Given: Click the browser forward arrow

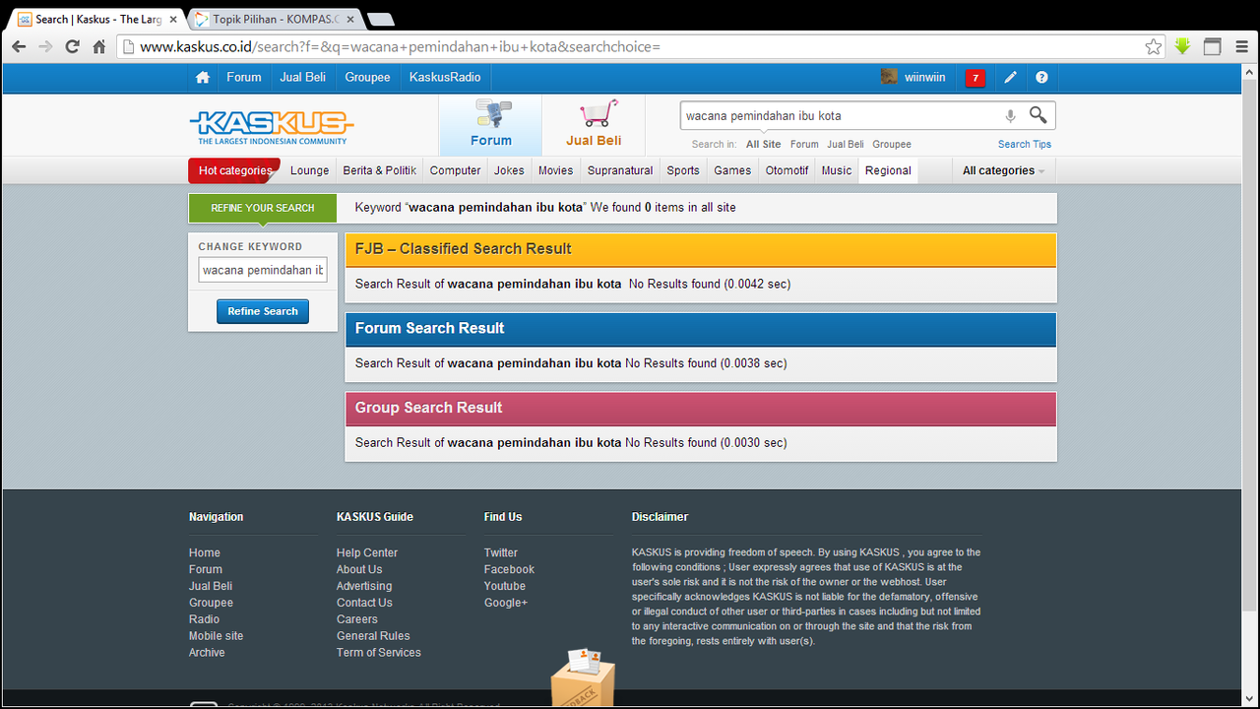Looking at the screenshot, I should 45,46.
